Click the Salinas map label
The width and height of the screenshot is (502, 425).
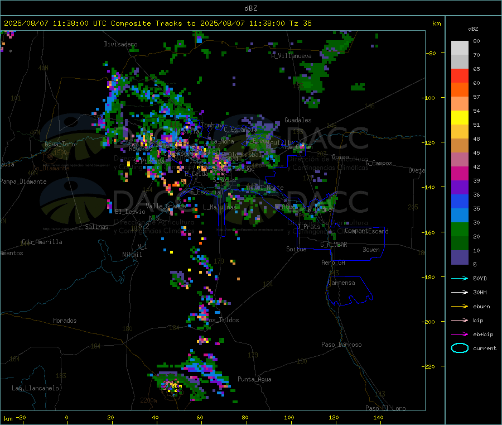point(96,227)
